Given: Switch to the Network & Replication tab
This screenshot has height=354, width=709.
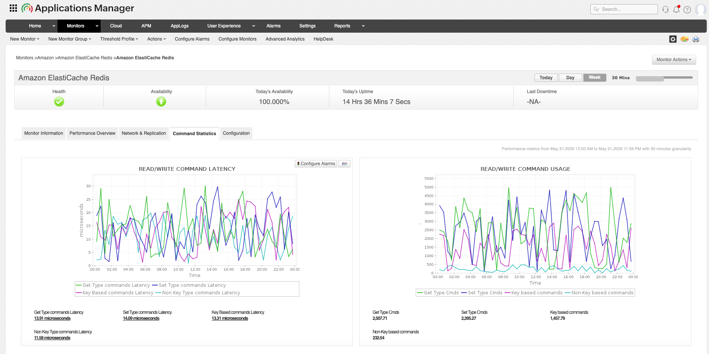Looking at the screenshot, I should [144, 133].
